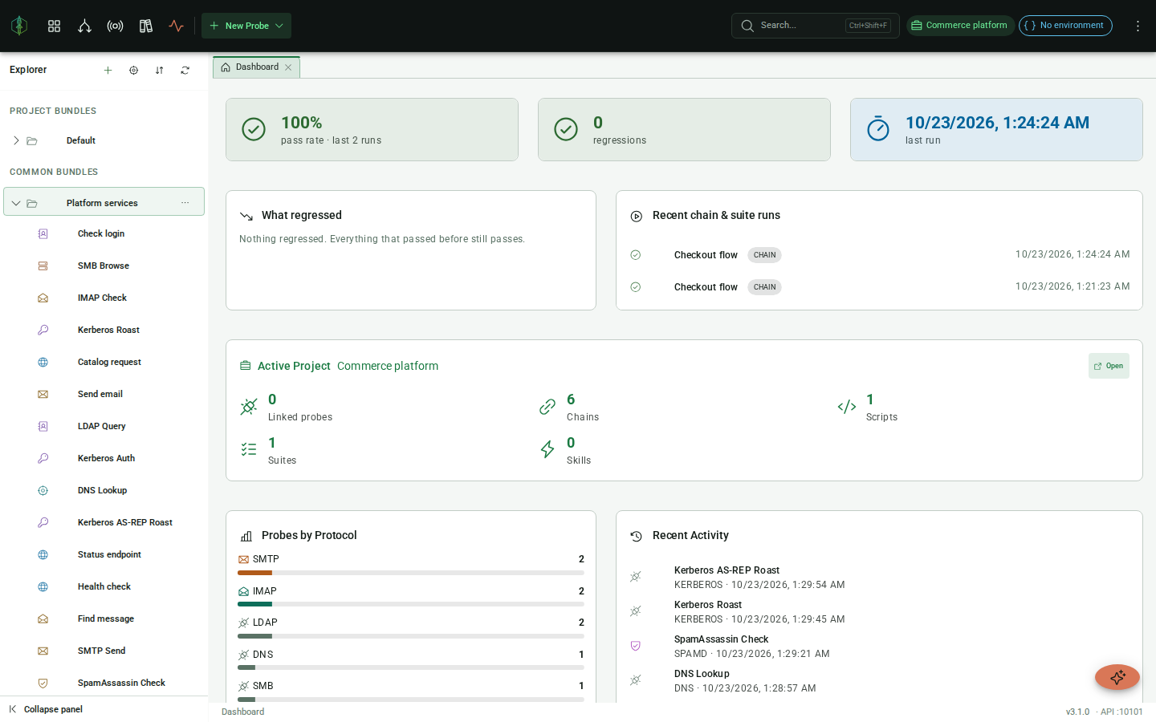Switch to the Dashboard tab
The image size is (1156, 722).
tap(256, 67)
